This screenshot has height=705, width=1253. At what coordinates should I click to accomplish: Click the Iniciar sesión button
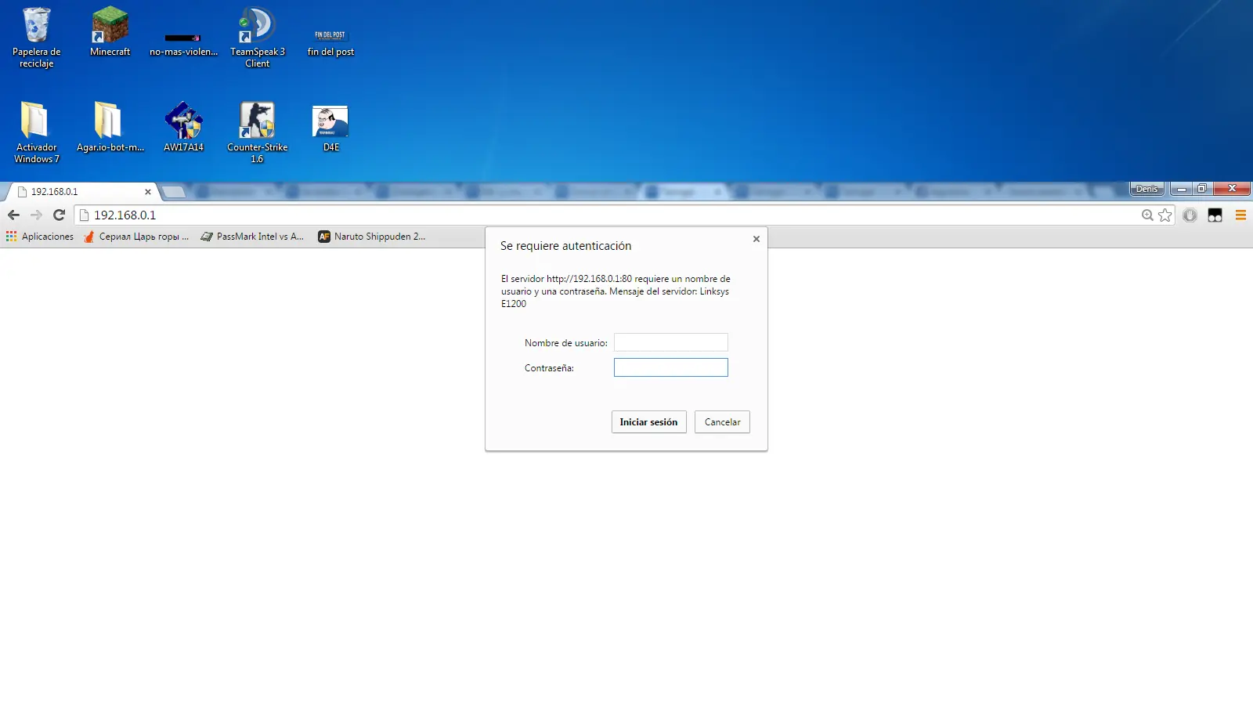649,422
